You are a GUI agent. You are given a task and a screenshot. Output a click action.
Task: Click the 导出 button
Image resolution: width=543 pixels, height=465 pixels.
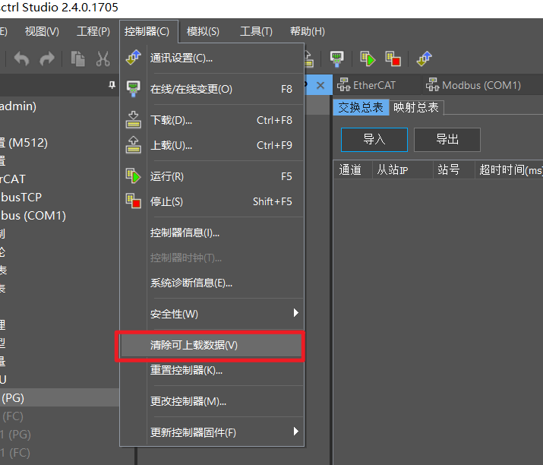click(447, 140)
